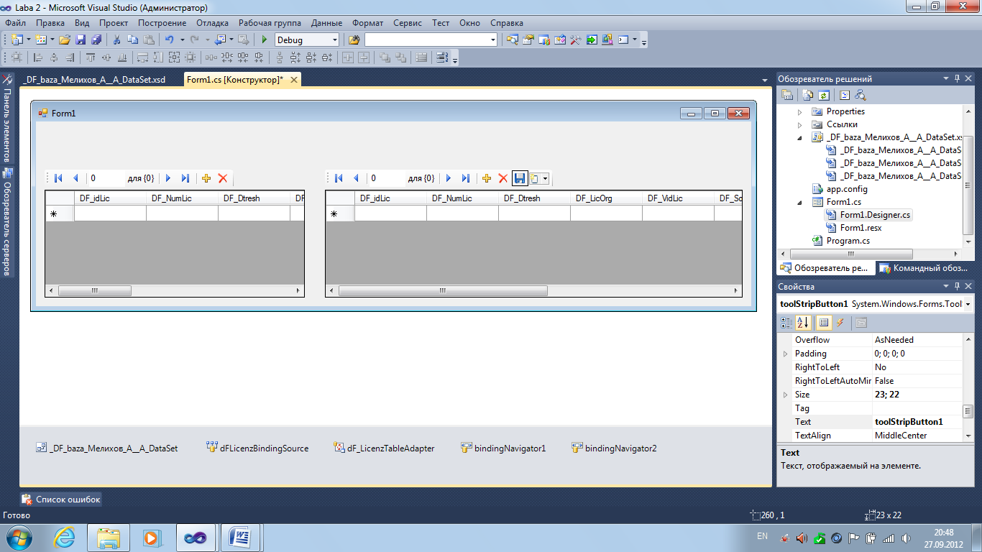Toggle Properties list button in Properties panel

tap(824, 323)
